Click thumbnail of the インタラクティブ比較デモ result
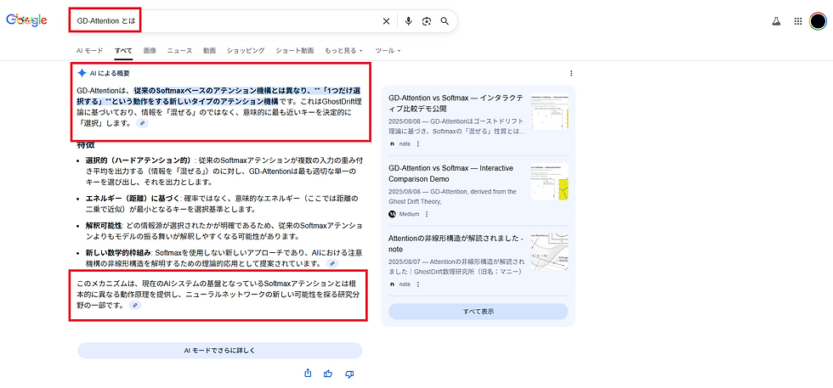Image resolution: width=833 pixels, height=388 pixels. pos(549,111)
